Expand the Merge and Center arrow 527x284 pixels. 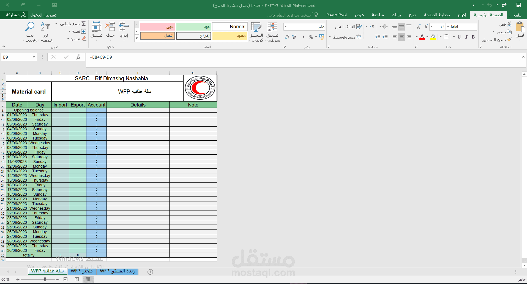330,37
